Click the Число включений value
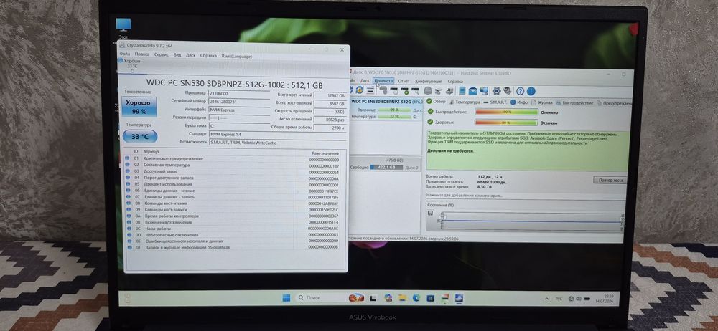The height and width of the screenshot is (331, 718). coord(330,120)
